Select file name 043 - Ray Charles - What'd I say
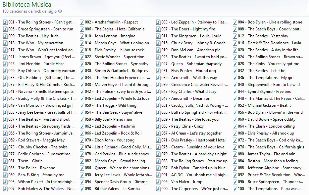Image resolution: width=309 pixels, height=195 pixels. [x=189, y=92]
